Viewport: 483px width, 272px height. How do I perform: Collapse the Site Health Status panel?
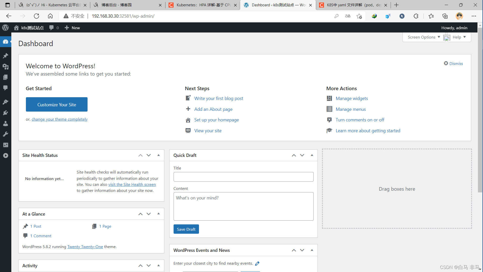point(158,155)
